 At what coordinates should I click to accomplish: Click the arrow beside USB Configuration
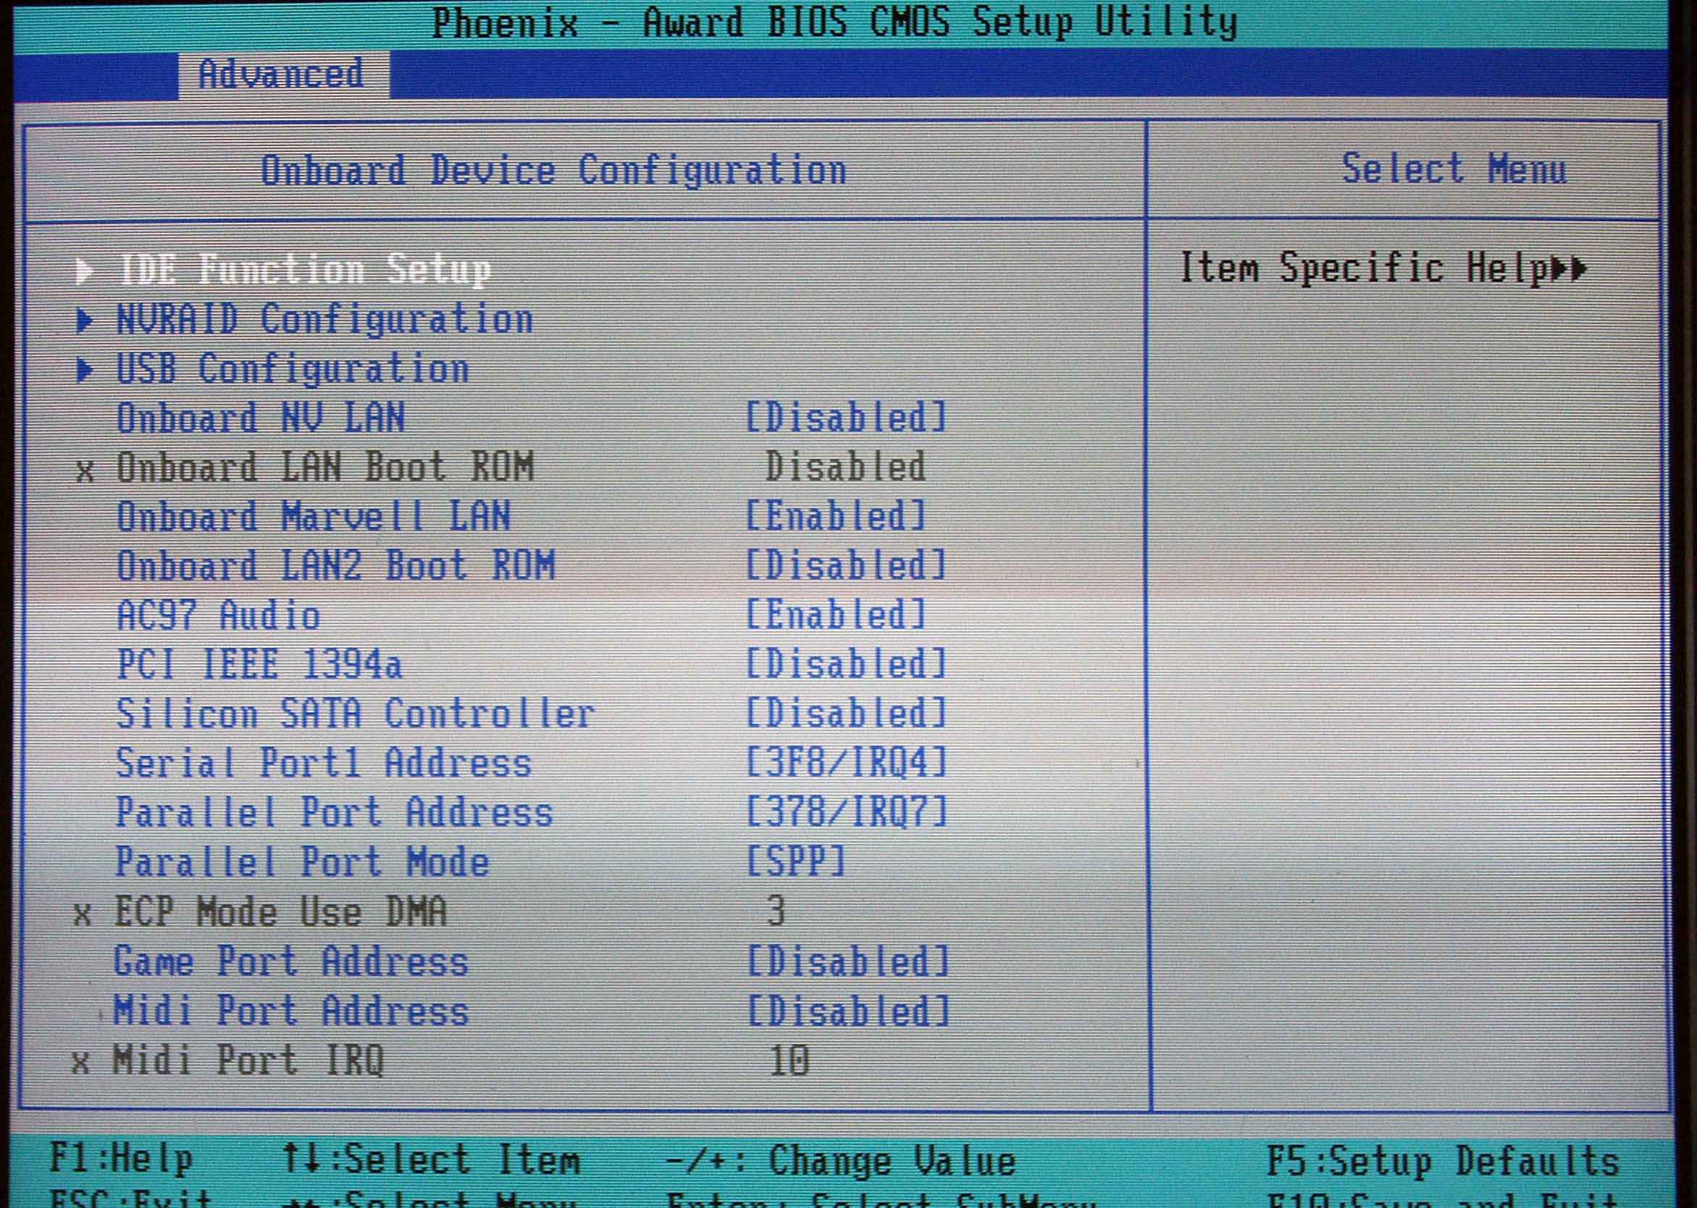click(x=85, y=369)
